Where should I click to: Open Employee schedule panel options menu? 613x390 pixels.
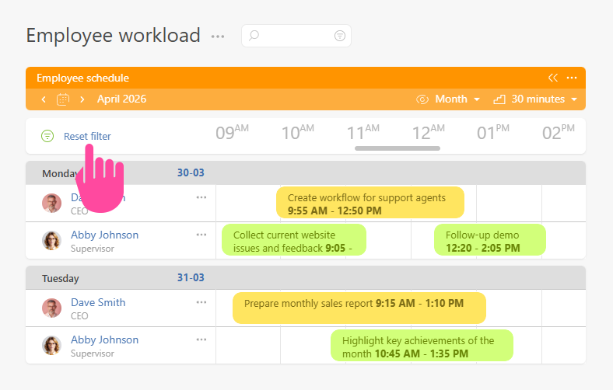[572, 78]
